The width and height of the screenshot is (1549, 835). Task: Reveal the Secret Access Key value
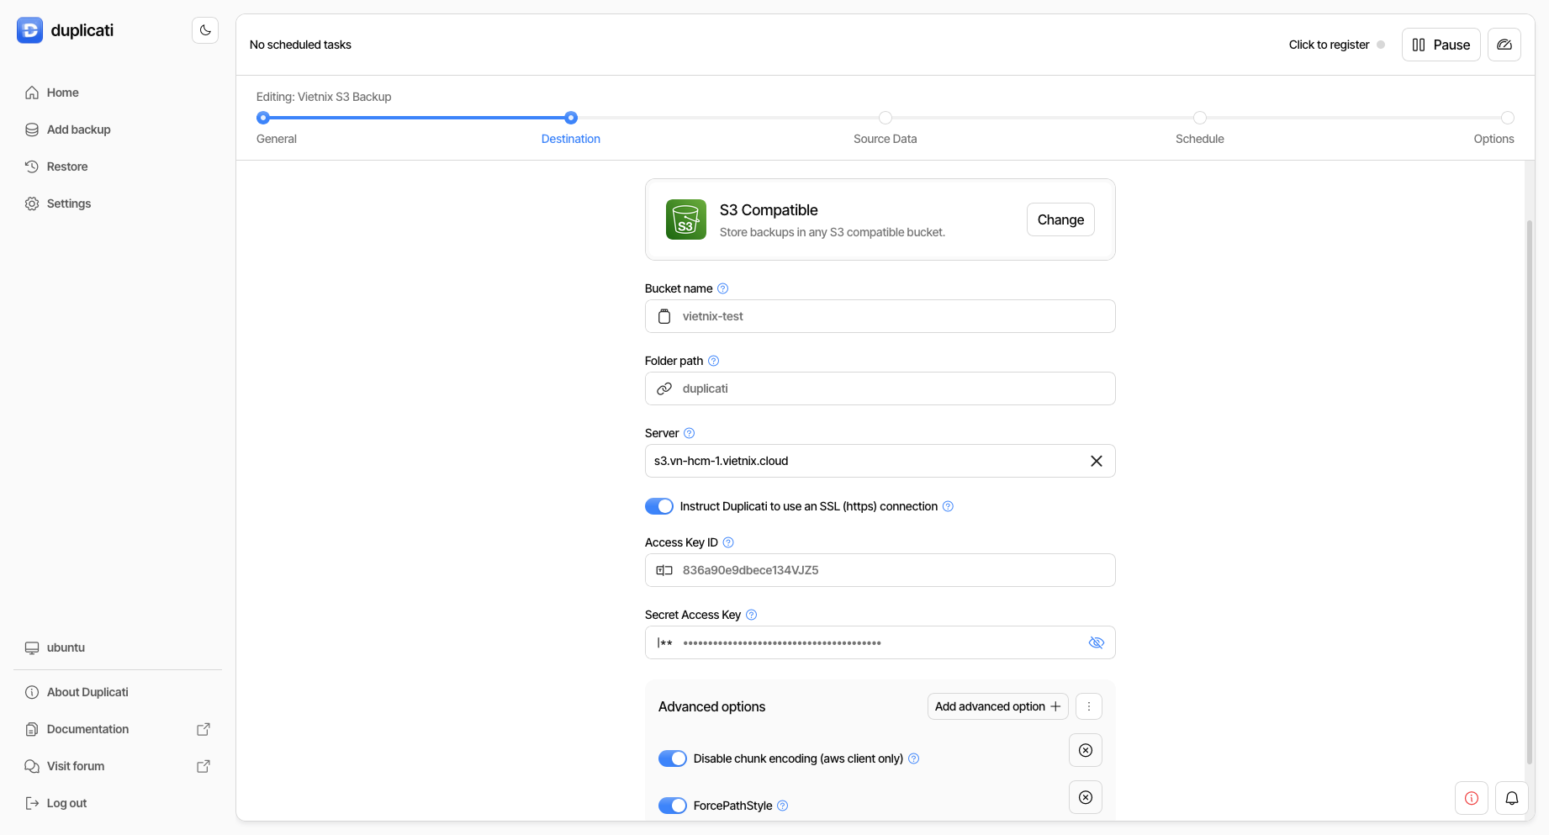tap(1096, 642)
